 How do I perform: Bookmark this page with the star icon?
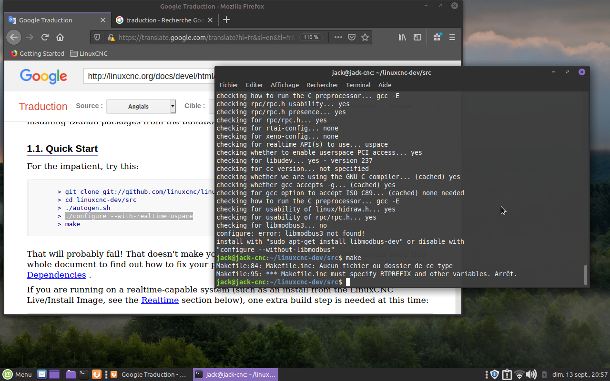[365, 37]
